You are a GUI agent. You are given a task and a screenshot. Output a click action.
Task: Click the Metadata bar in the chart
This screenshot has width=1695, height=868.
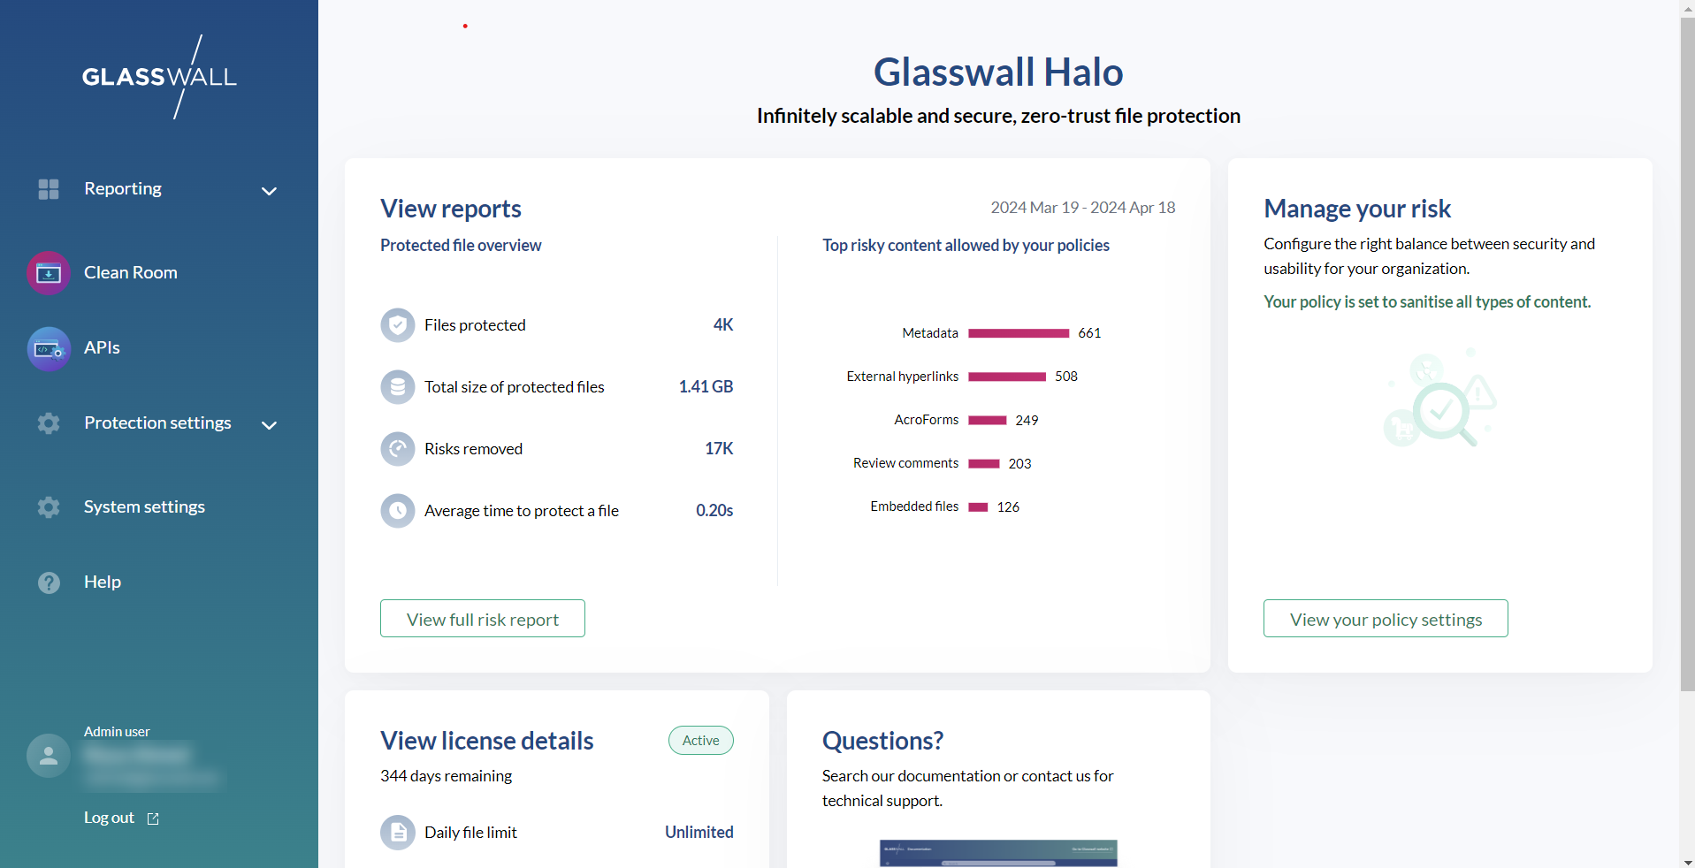tap(1019, 333)
